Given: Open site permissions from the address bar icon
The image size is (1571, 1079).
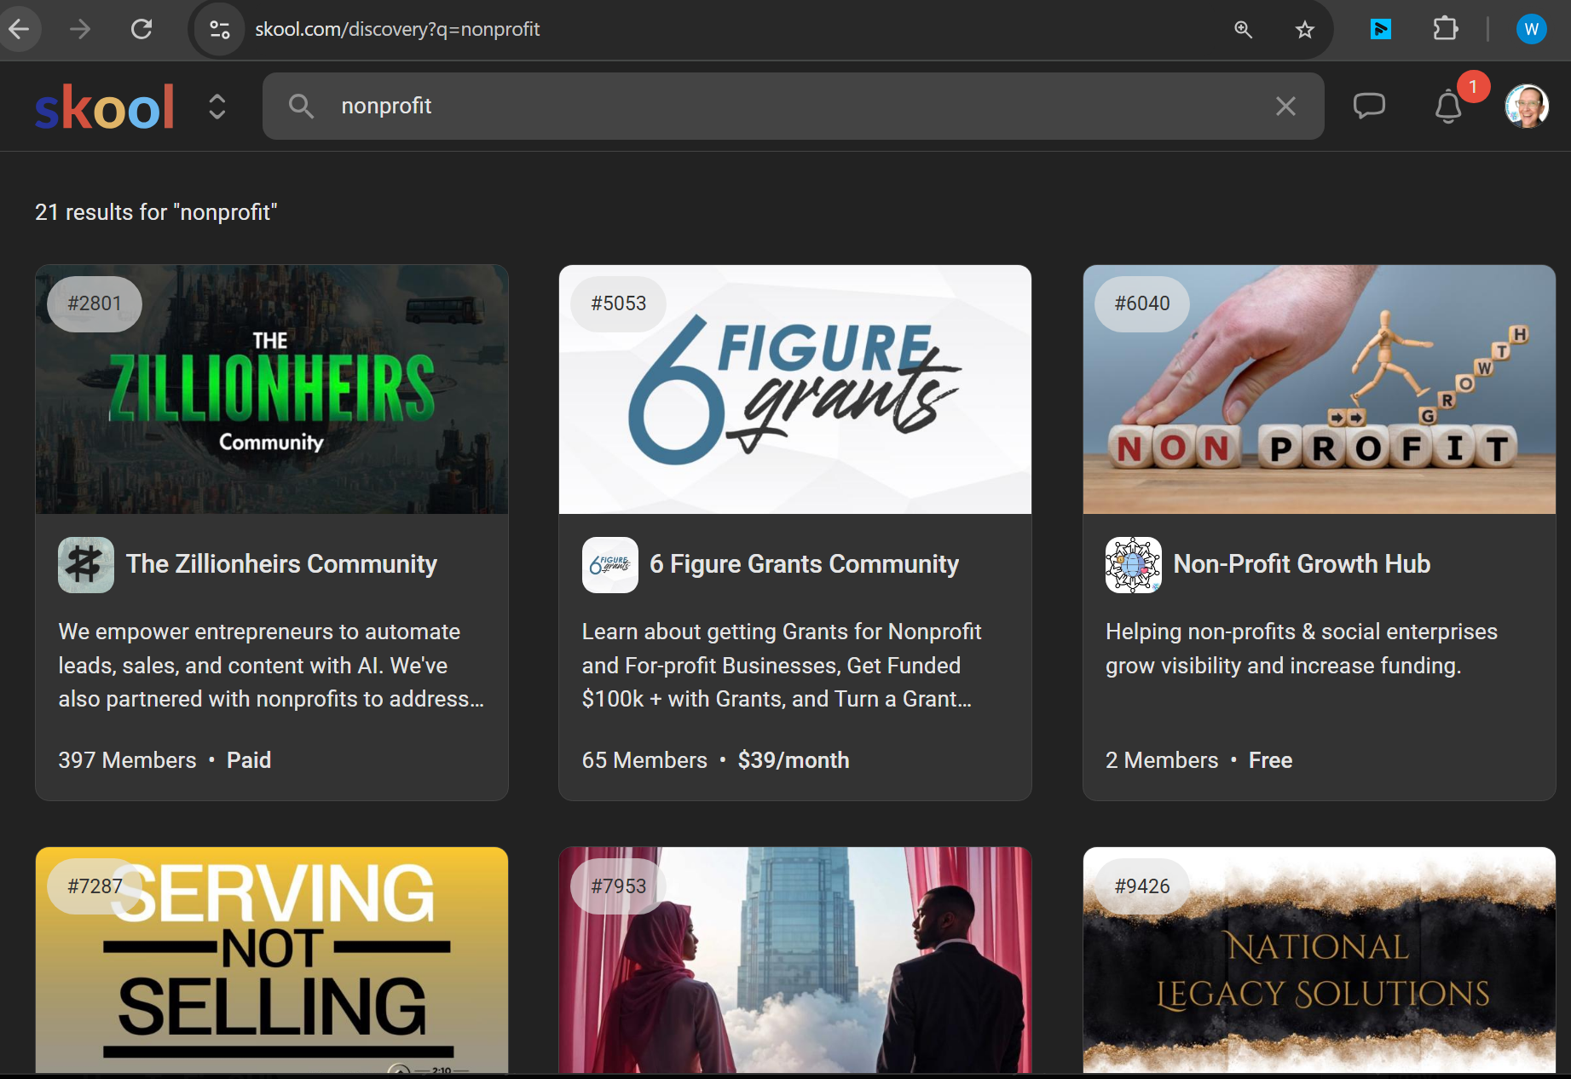Looking at the screenshot, I should 218,28.
